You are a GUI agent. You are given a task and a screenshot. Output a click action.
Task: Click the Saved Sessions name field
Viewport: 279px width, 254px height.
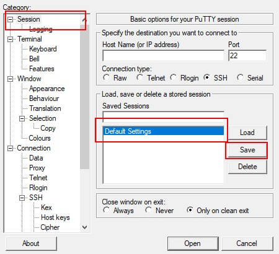click(x=163, y=116)
